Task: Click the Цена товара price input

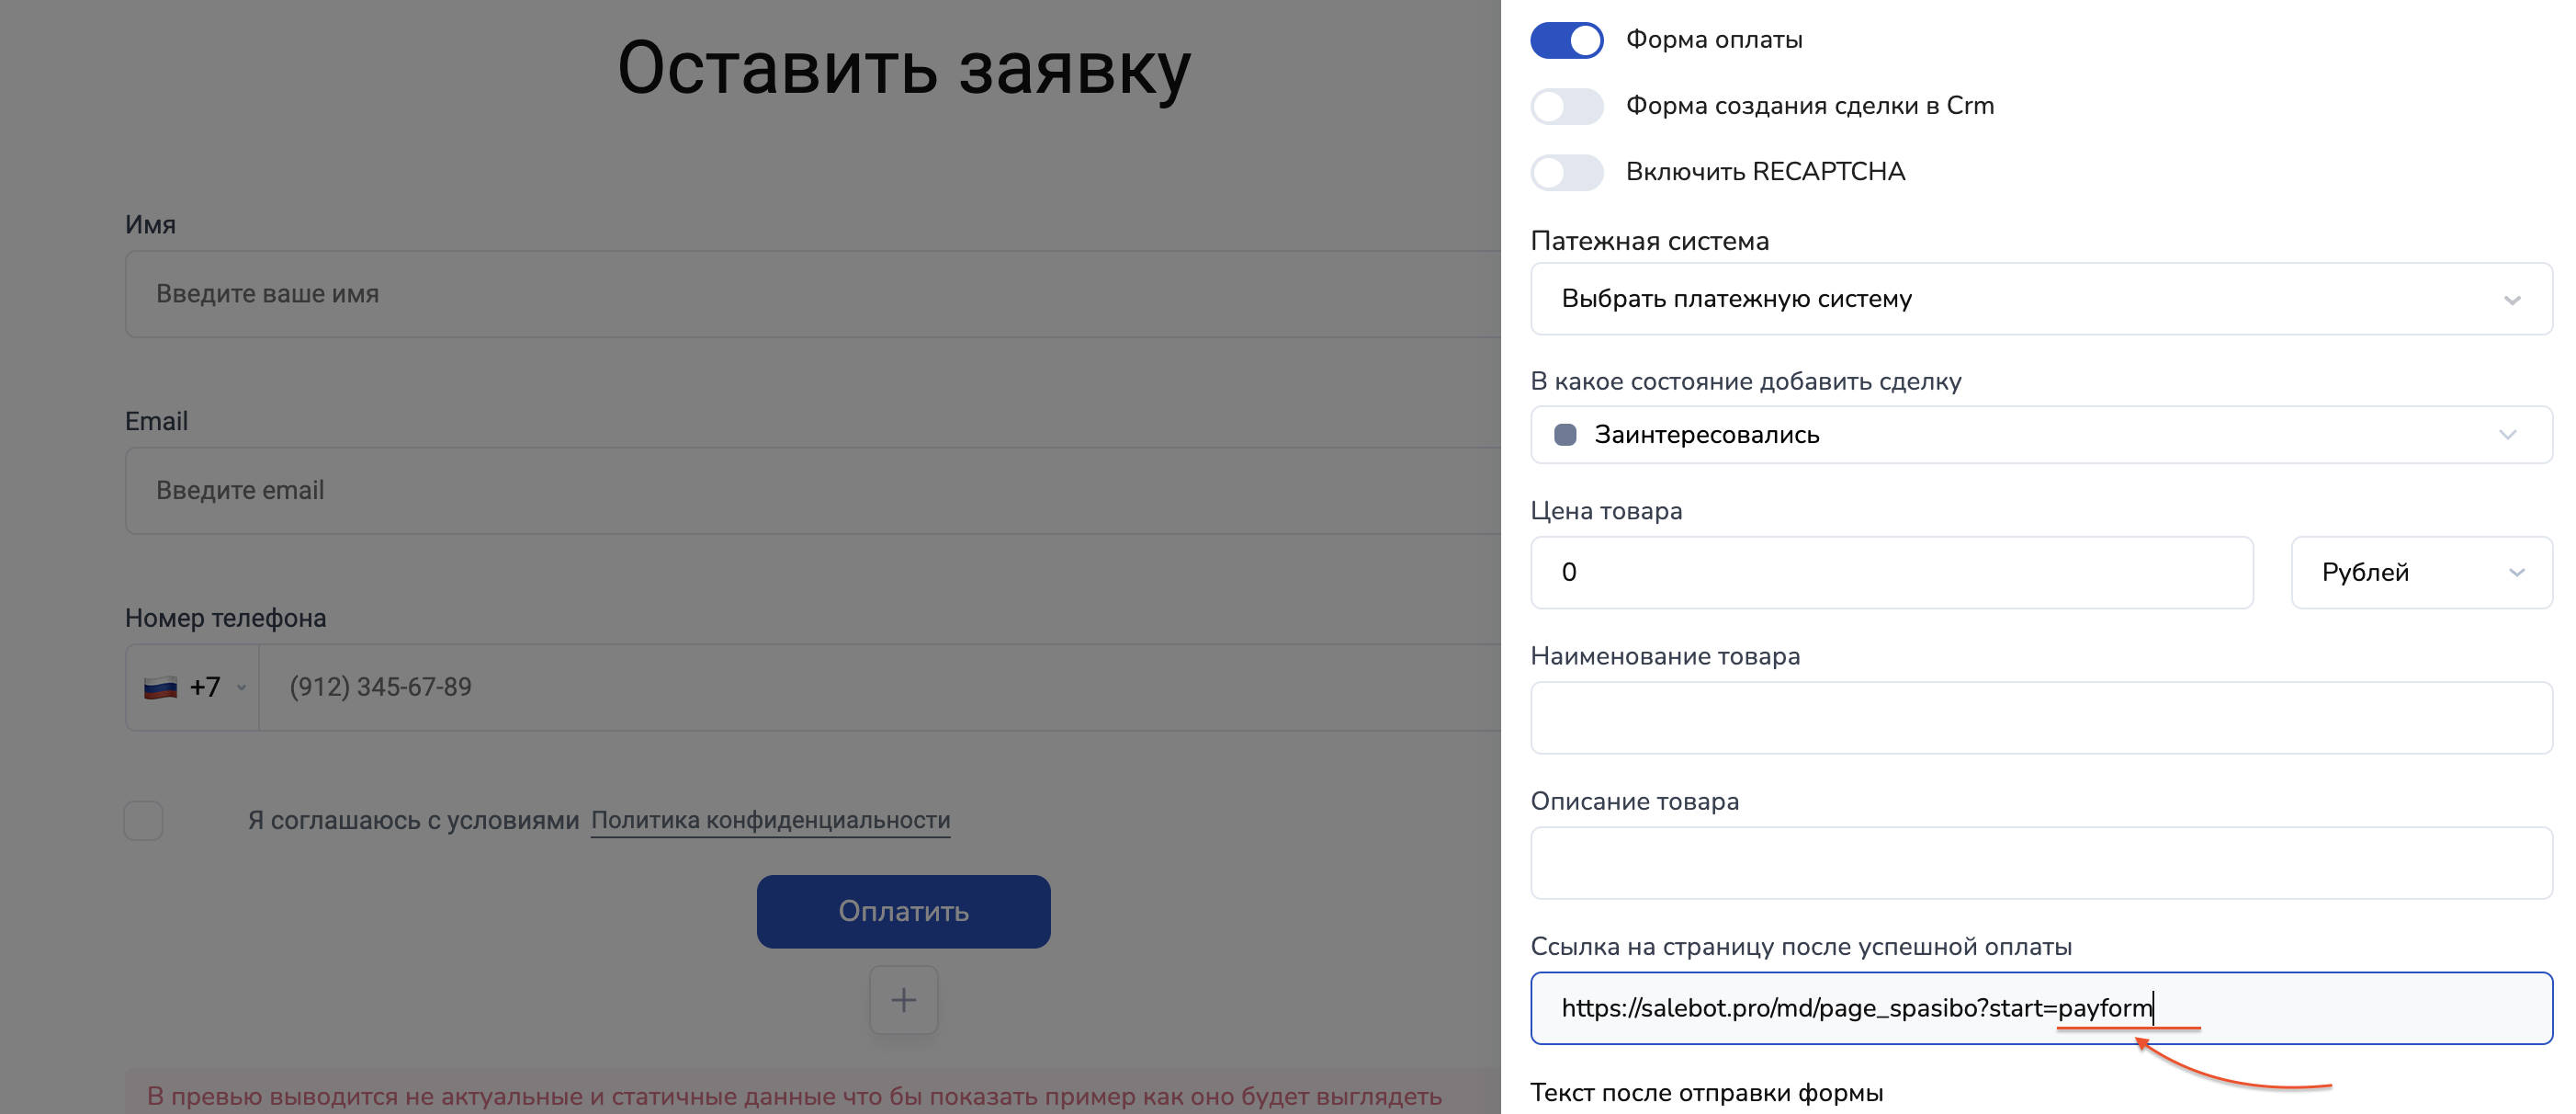Action: pyautogui.click(x=1890, y=573)
